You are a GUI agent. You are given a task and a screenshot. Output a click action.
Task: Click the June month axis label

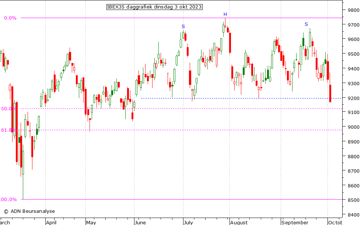[x=140, y=222]
